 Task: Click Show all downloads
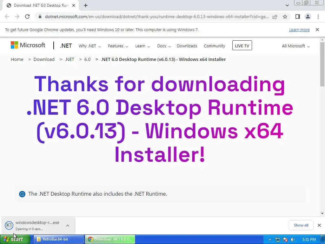point(301,225)
